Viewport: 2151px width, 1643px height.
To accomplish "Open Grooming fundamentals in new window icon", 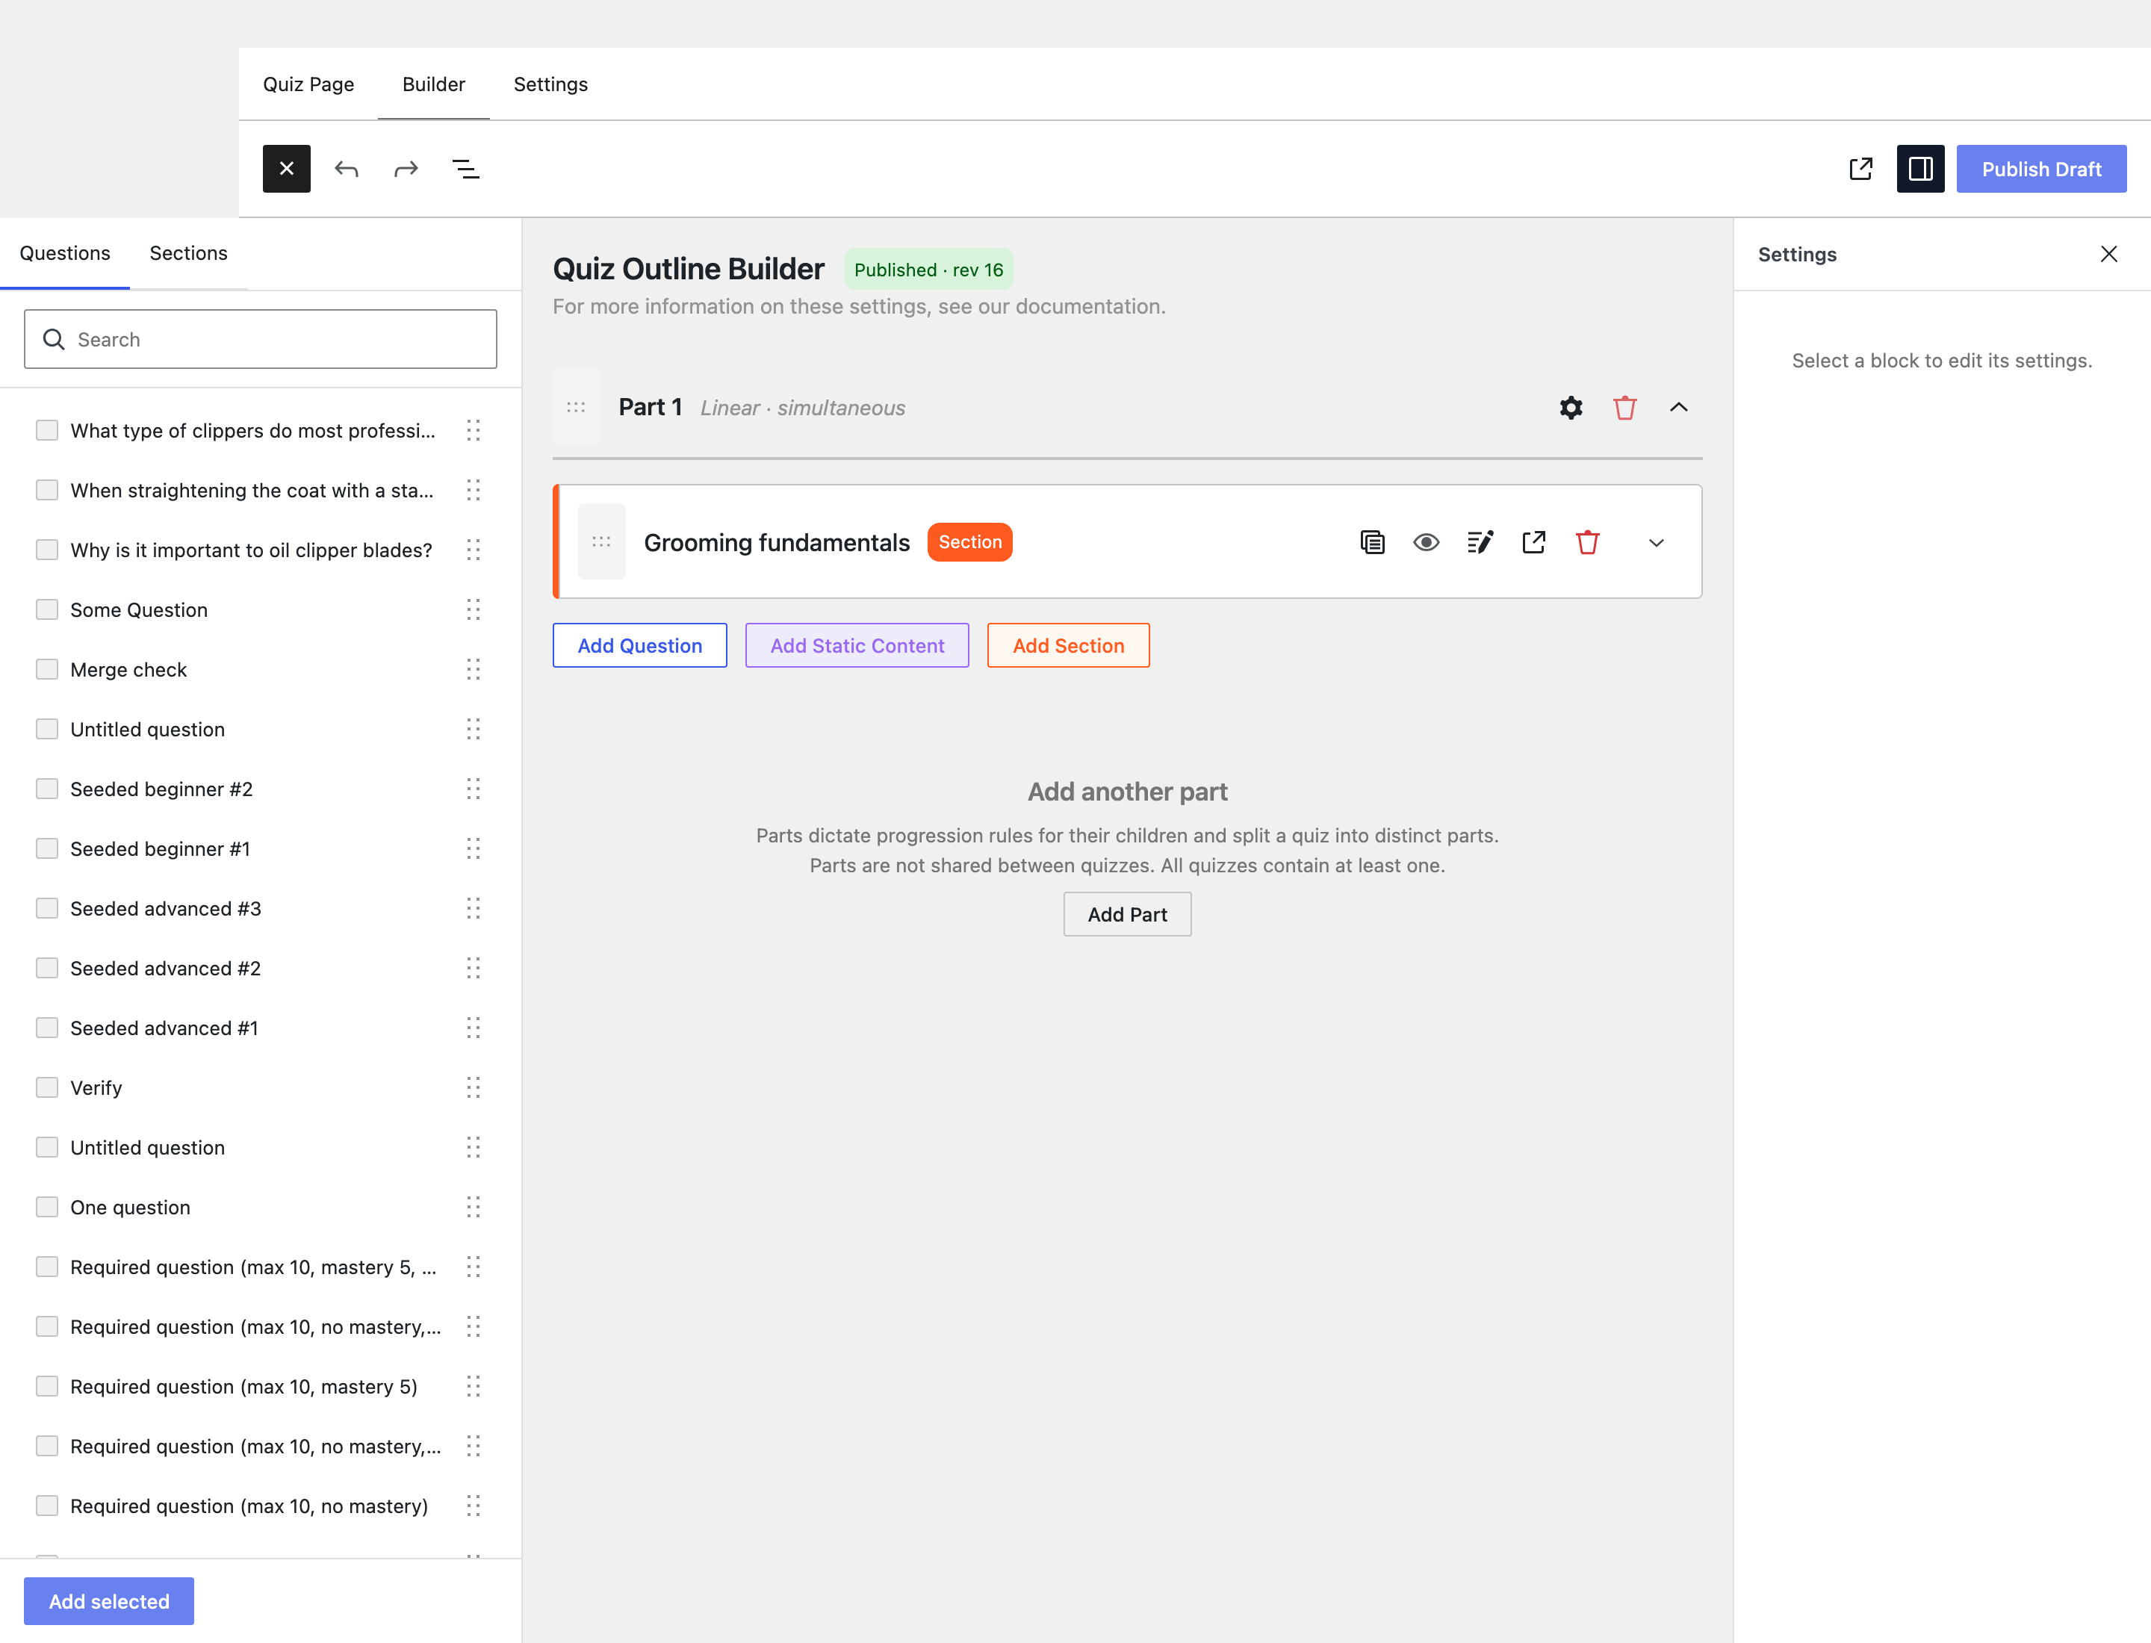I will pos(1534,541).
